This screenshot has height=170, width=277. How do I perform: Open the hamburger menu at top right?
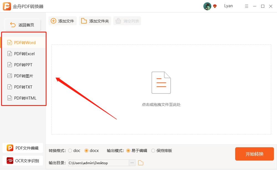[x=247, y=6]
